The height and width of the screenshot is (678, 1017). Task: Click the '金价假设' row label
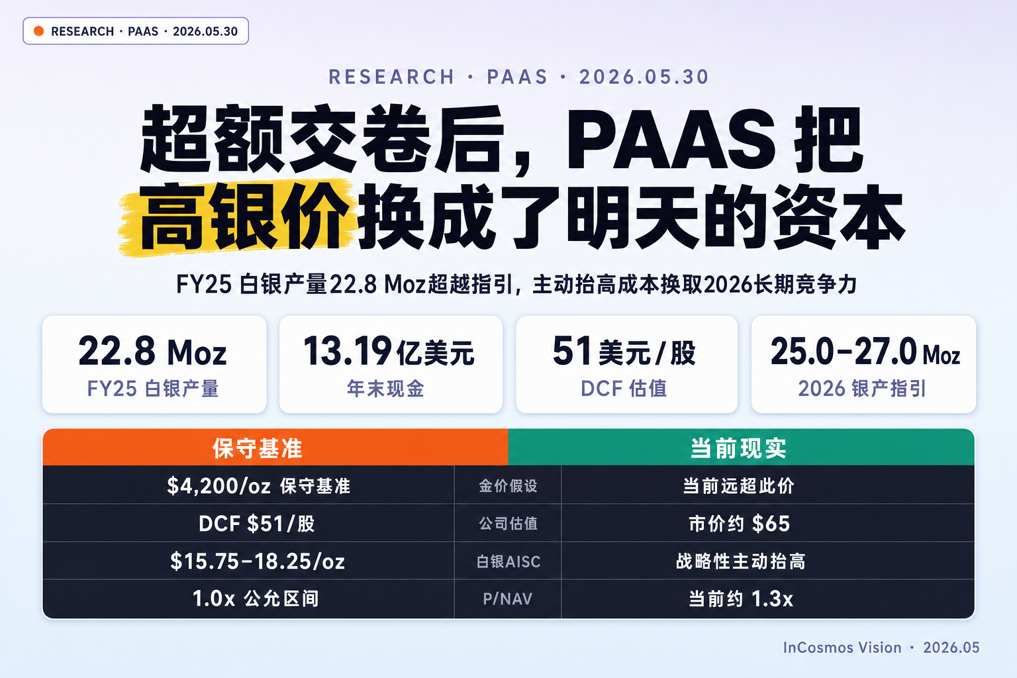click(x=508, y=486)
